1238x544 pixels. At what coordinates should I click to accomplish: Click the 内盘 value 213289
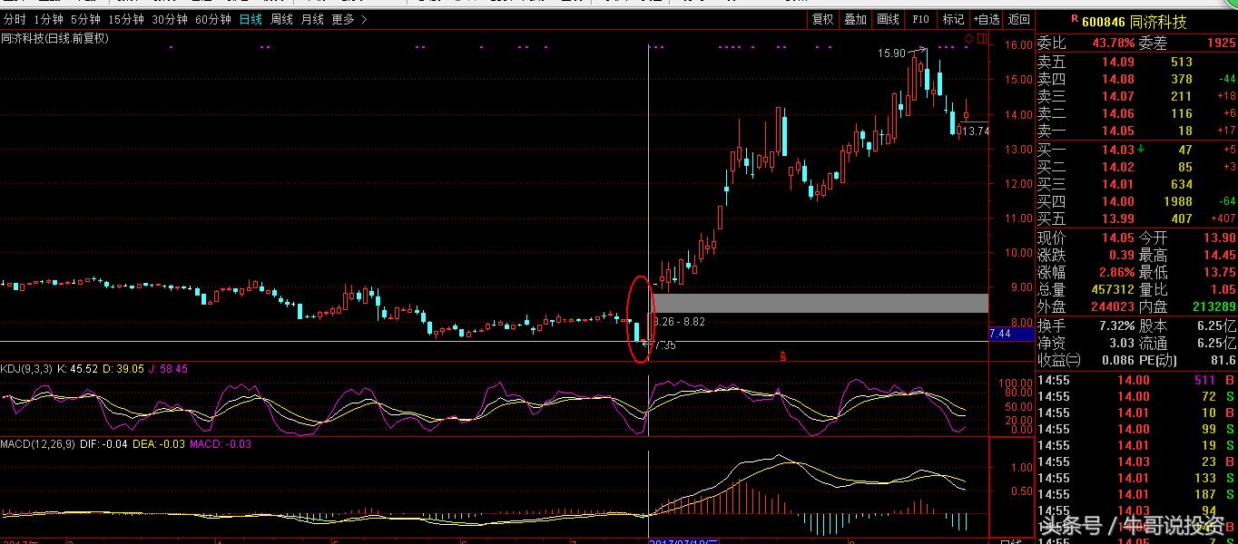coord(1214,307)
